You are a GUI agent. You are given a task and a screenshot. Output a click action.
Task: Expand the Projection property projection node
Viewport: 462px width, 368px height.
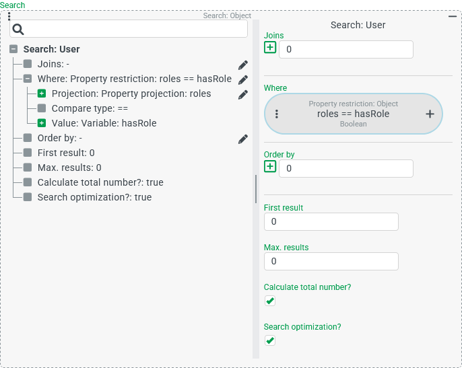[x=42, y=94]
